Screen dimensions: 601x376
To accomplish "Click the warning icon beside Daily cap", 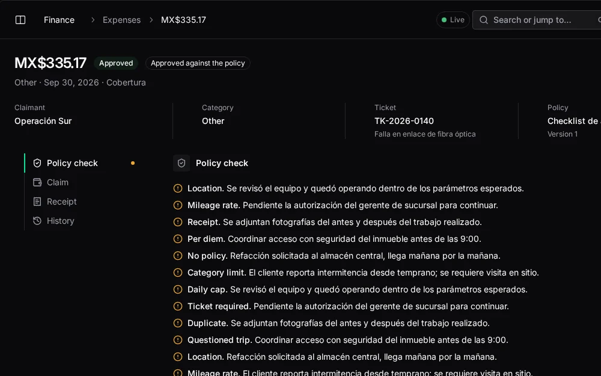I will [x=178, y=289].
